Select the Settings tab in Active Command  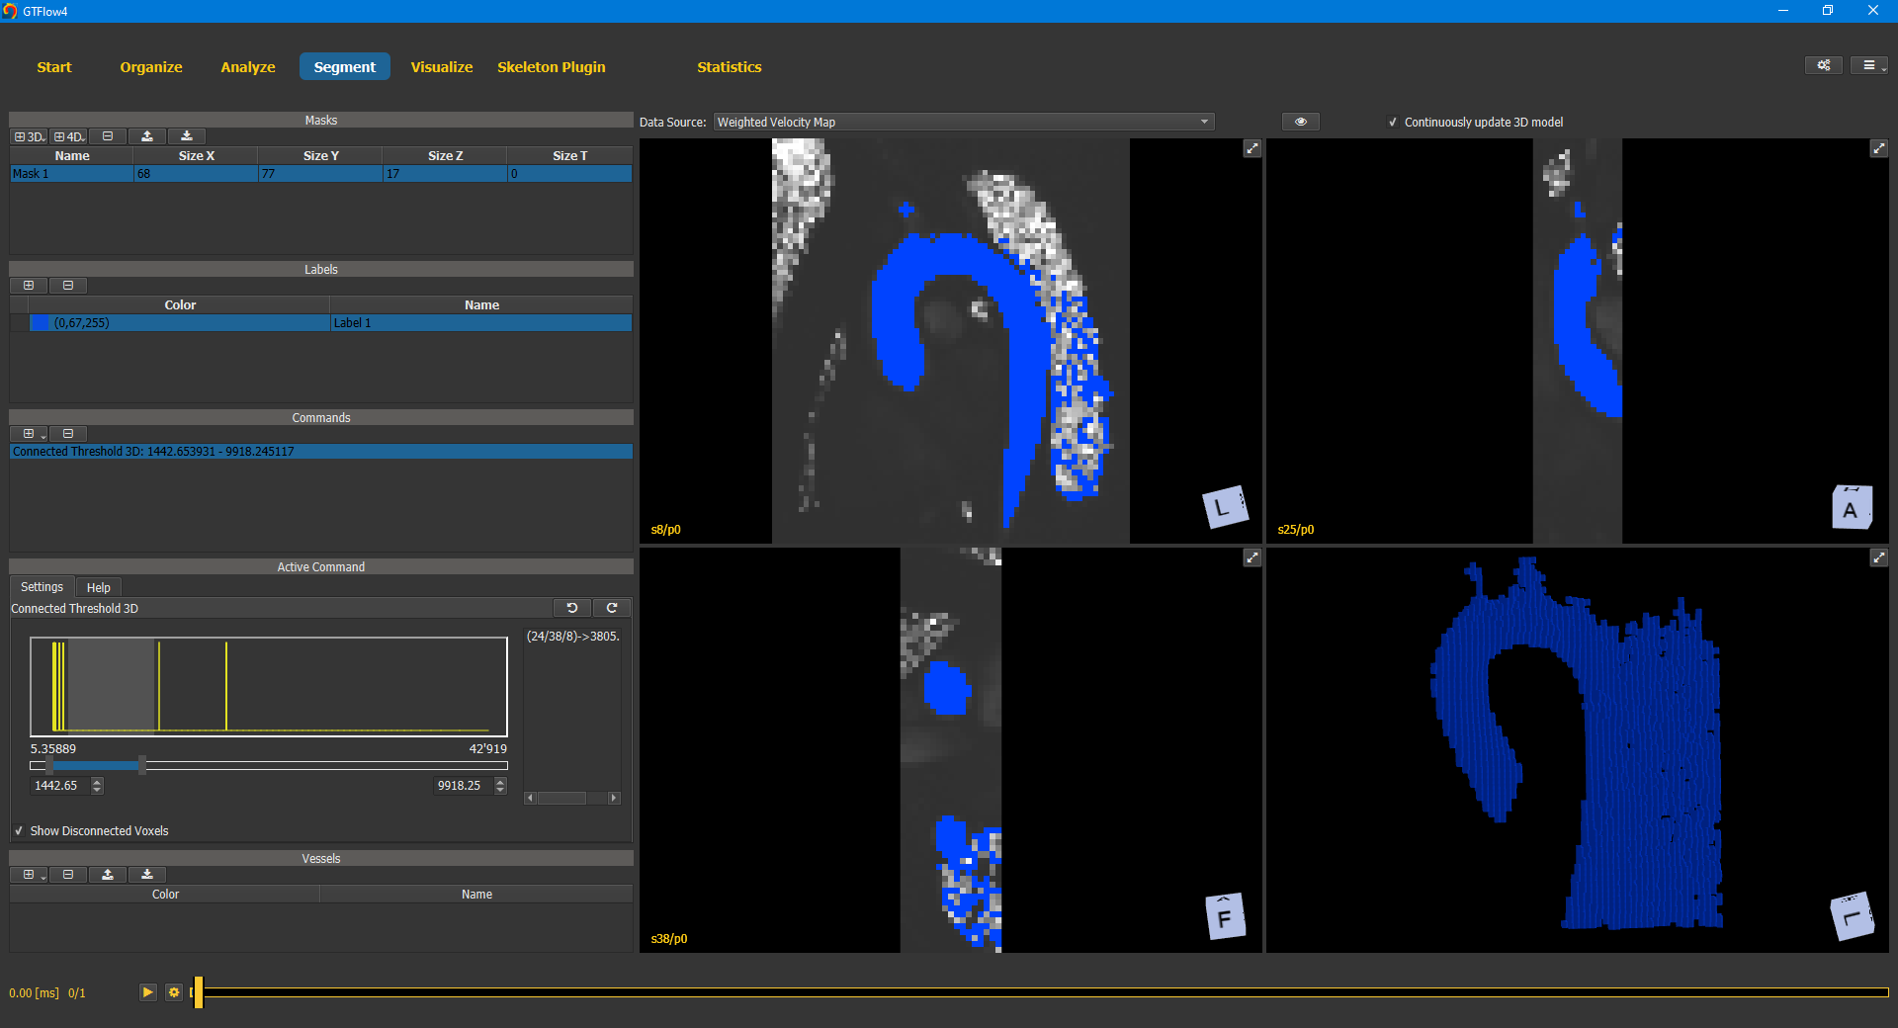42,587
